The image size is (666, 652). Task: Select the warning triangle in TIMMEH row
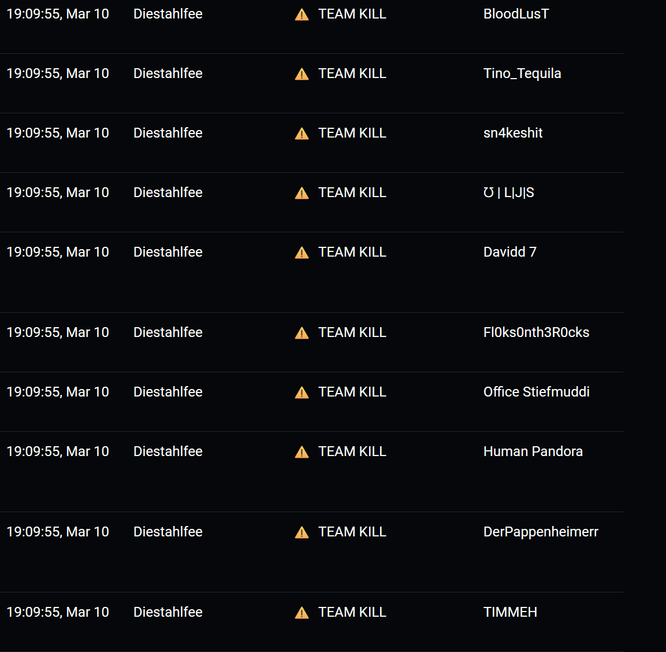pyautogui.click(x=302, y=613)
